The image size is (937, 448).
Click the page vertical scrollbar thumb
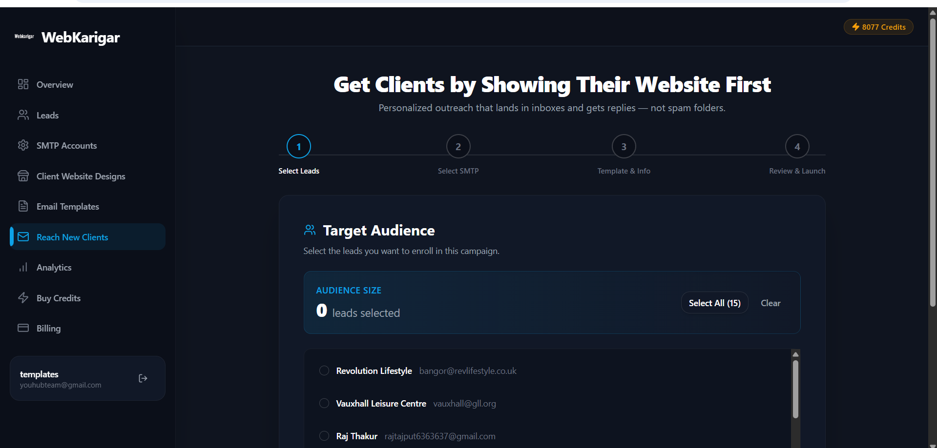933,162
